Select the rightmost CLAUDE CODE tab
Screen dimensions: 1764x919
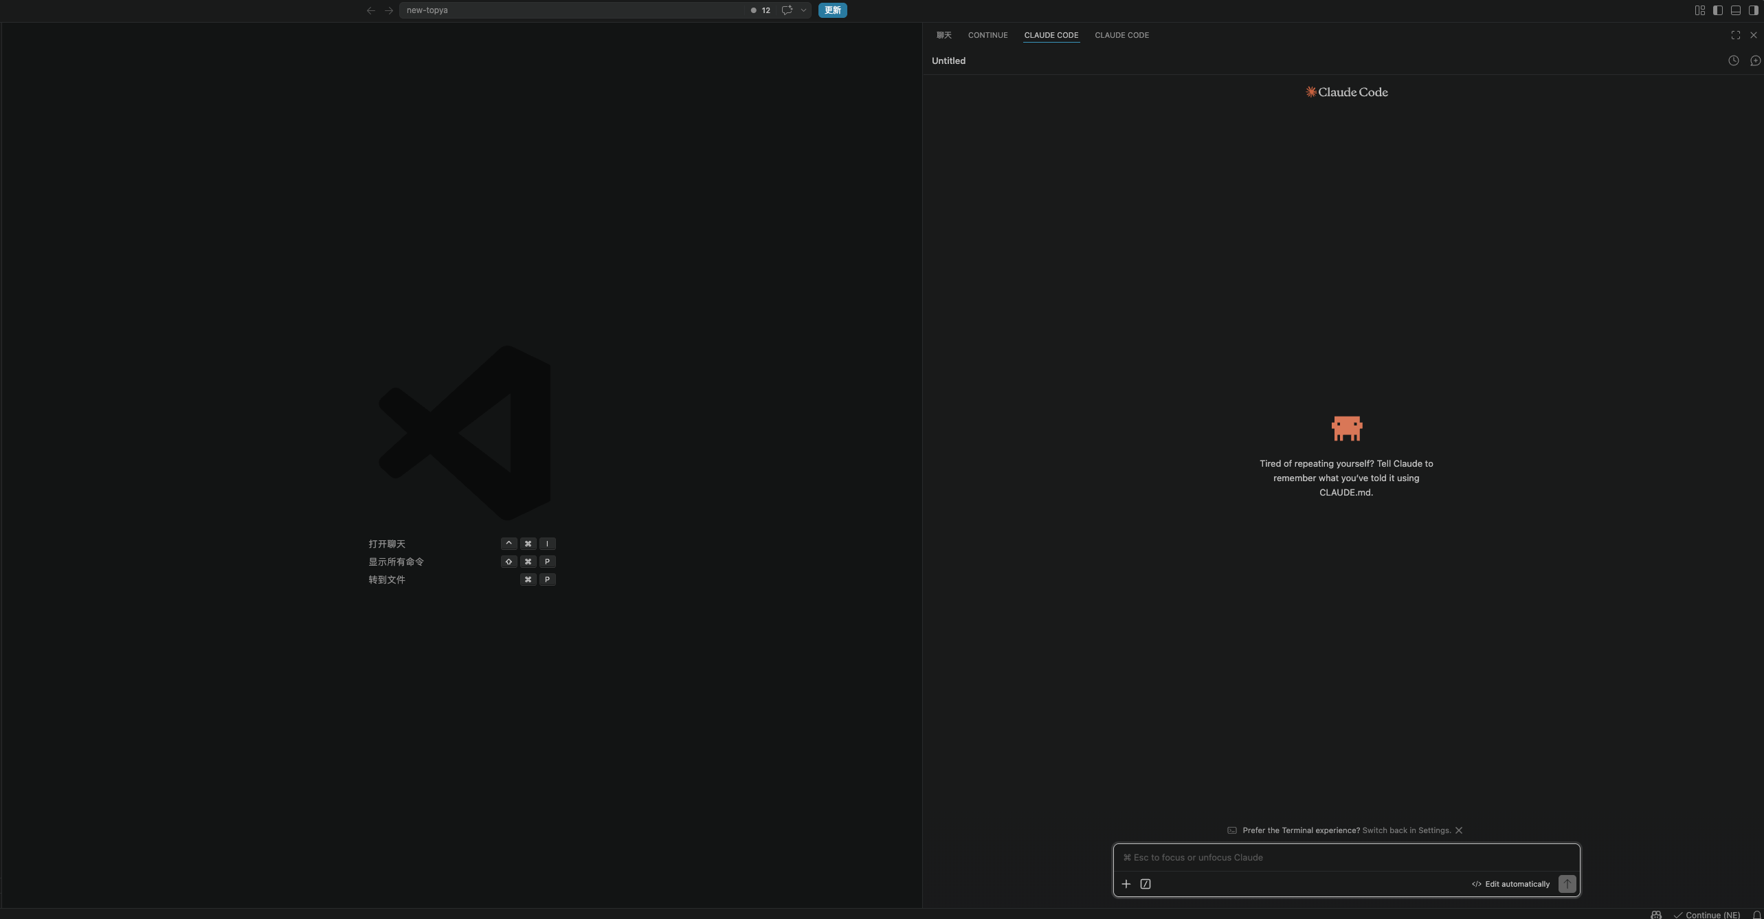click(1122, 35)
